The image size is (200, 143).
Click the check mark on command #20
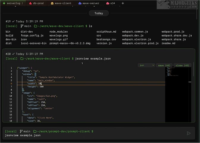13,54
